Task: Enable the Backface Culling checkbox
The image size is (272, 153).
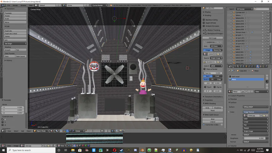Action: pos(204,20)
